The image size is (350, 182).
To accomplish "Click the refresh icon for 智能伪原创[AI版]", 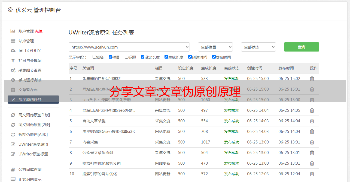I will point(13,135).
